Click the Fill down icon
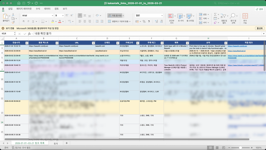Viewport: 266px width, 150px height. [x=215, y=19]
